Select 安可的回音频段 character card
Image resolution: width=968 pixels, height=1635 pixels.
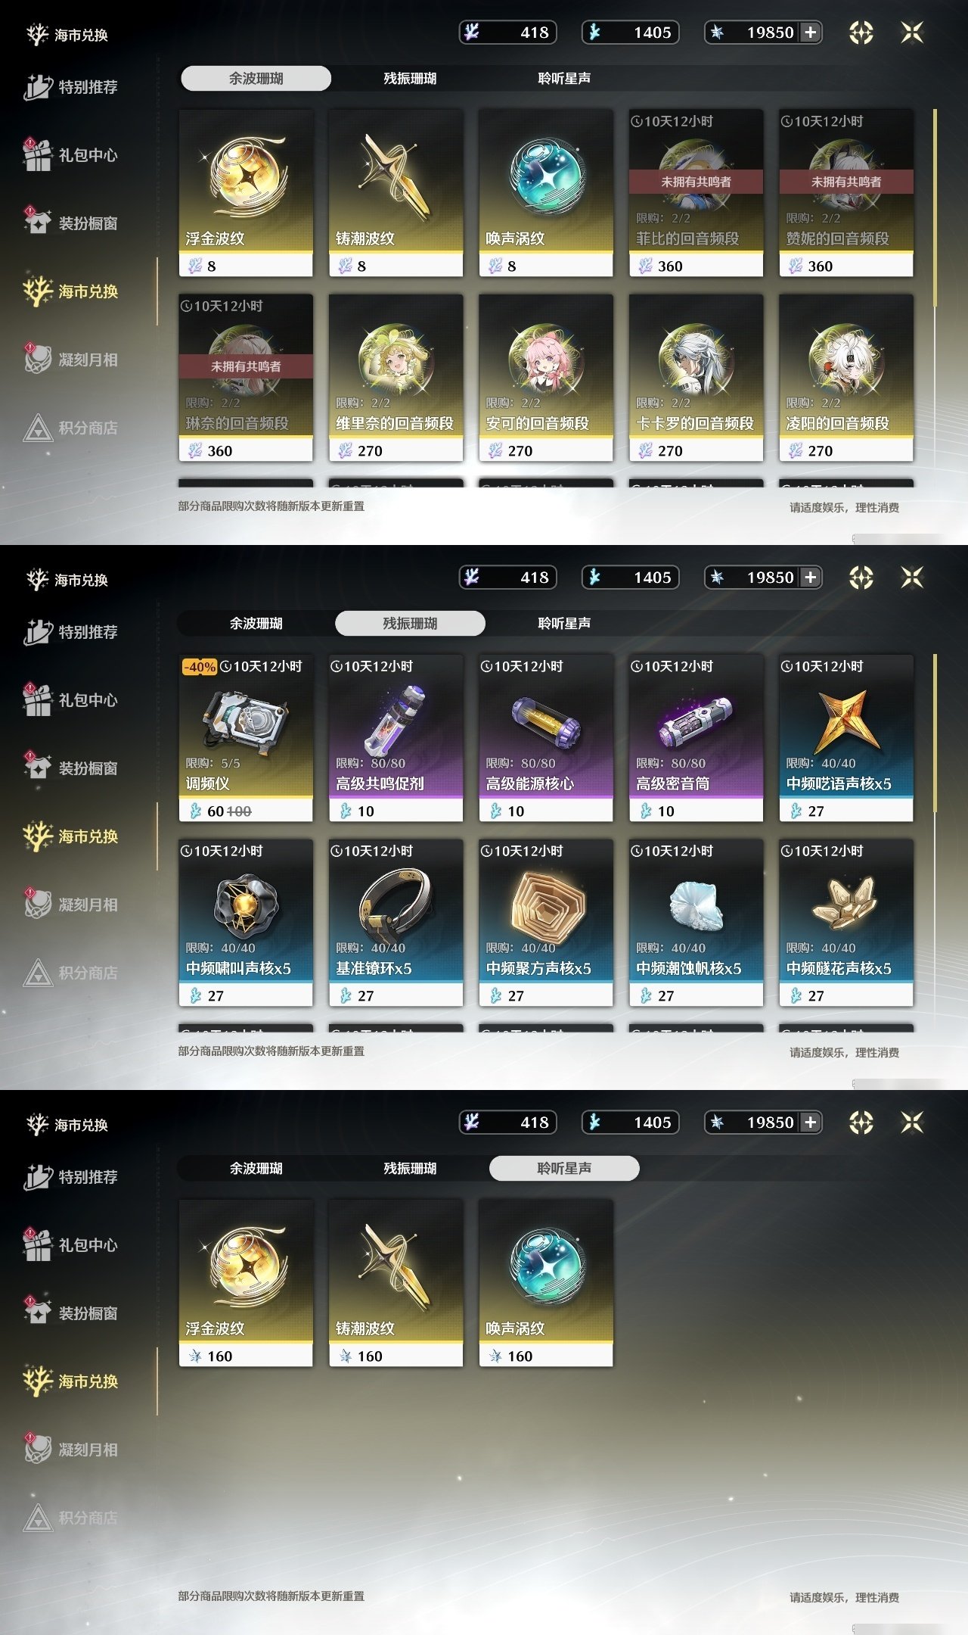click(x=546, y=378)
